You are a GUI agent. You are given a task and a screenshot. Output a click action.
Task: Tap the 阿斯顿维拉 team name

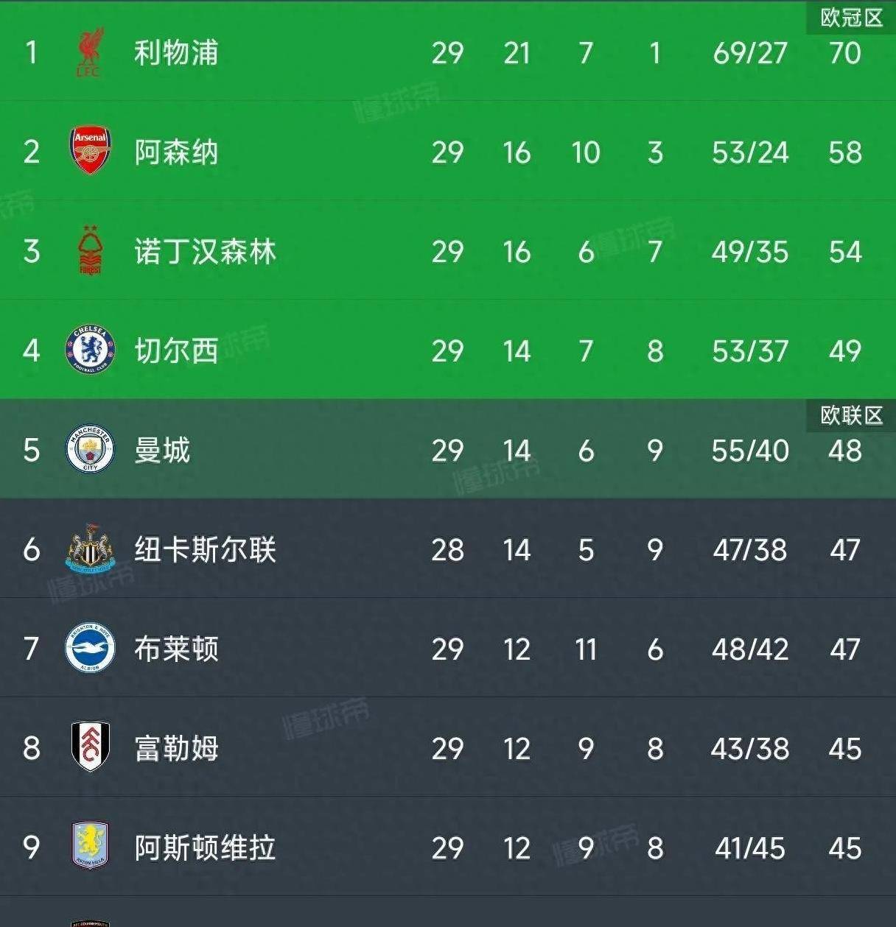coord(205,848)
